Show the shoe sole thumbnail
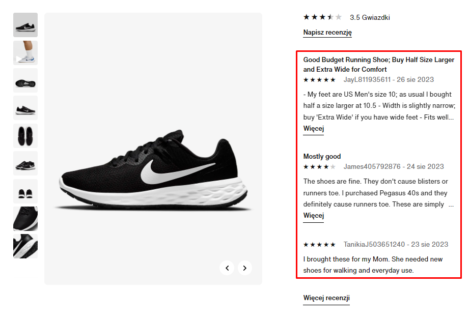 (25, 80)
